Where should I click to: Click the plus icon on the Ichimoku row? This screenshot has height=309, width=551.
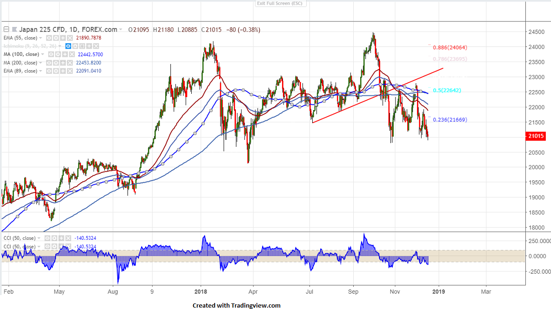[x=89, y=46]
